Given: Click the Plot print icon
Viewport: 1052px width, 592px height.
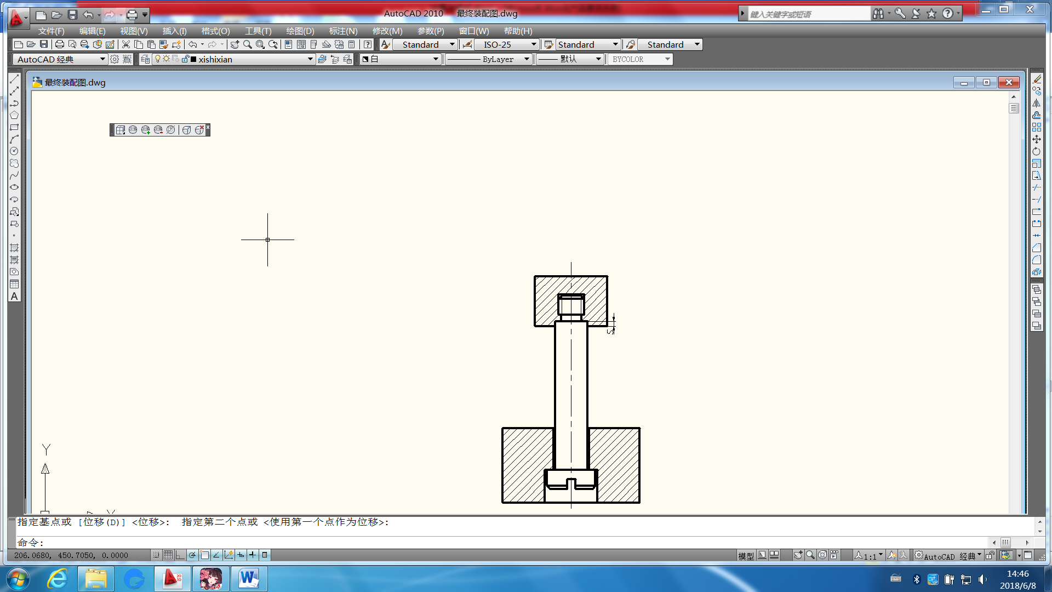Looking at the screenshot, I should pyautogui.click(x=60, y=44).
